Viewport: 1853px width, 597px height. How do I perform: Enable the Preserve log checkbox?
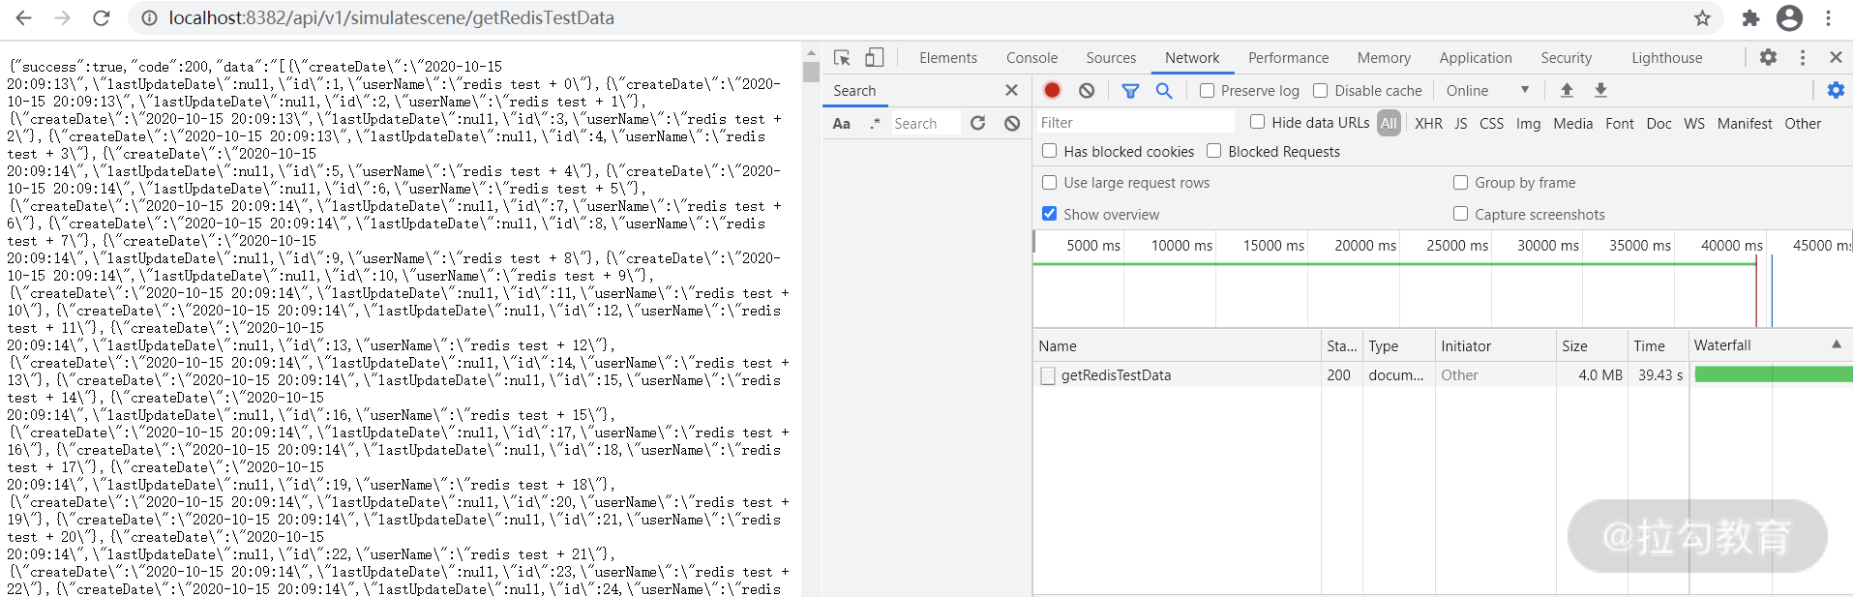[x=1207, y=91]
